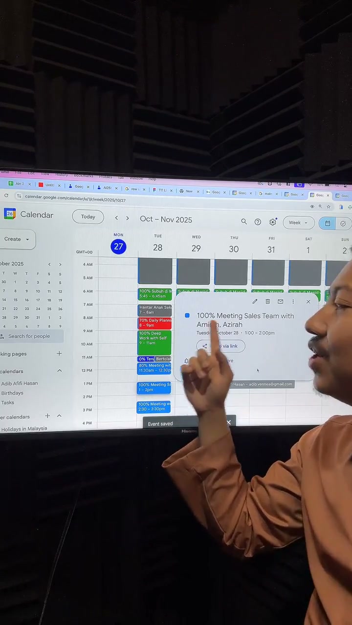Screen dimensions: 352x625
Task: Toggle Birthdays calendar visibility
Action: 12,393
